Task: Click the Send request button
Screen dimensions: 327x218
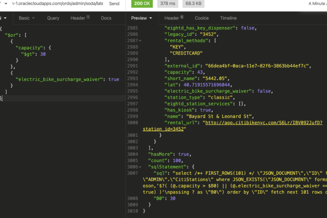Action: (114, 4)
